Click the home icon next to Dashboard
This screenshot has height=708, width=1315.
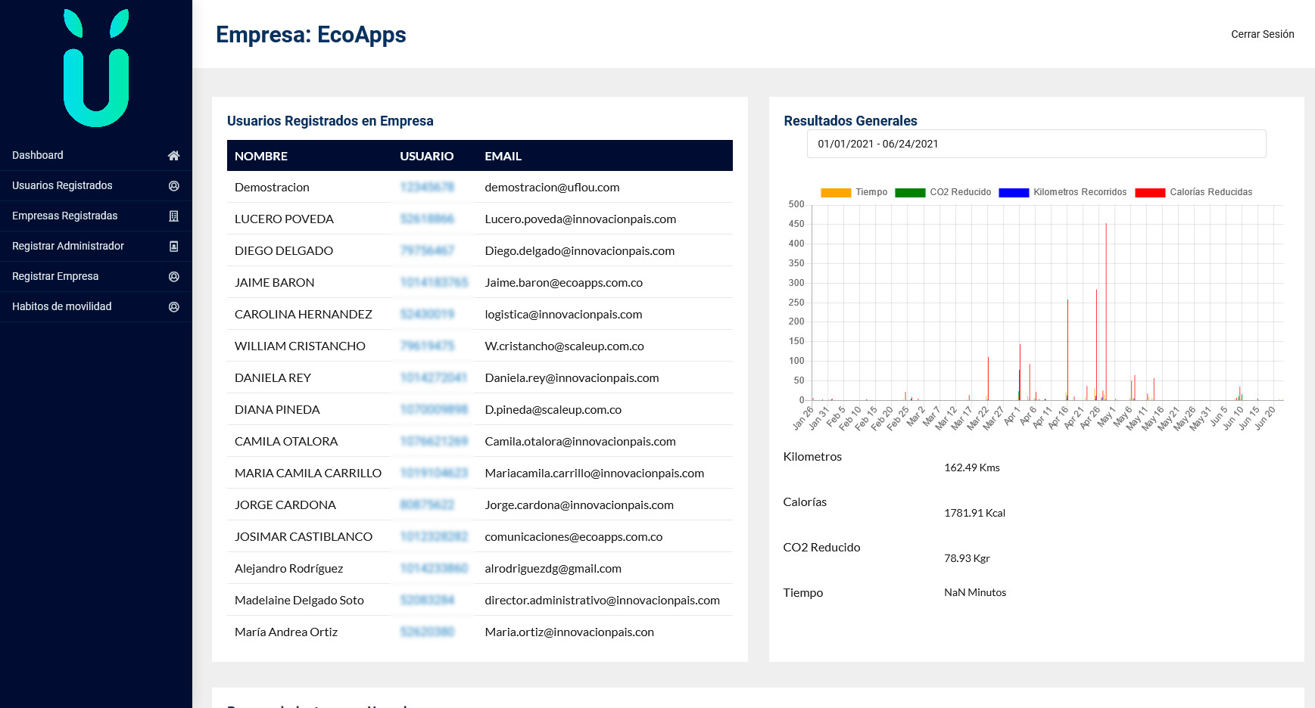pyautogui.click(x=173, y=155)
